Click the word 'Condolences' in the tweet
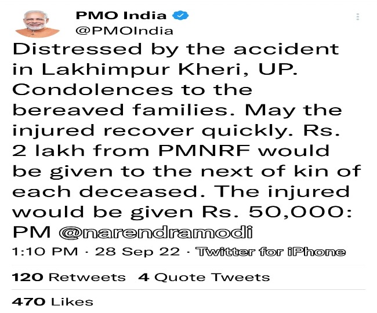This screenshot has width=377, height=313. click(93, 90)
